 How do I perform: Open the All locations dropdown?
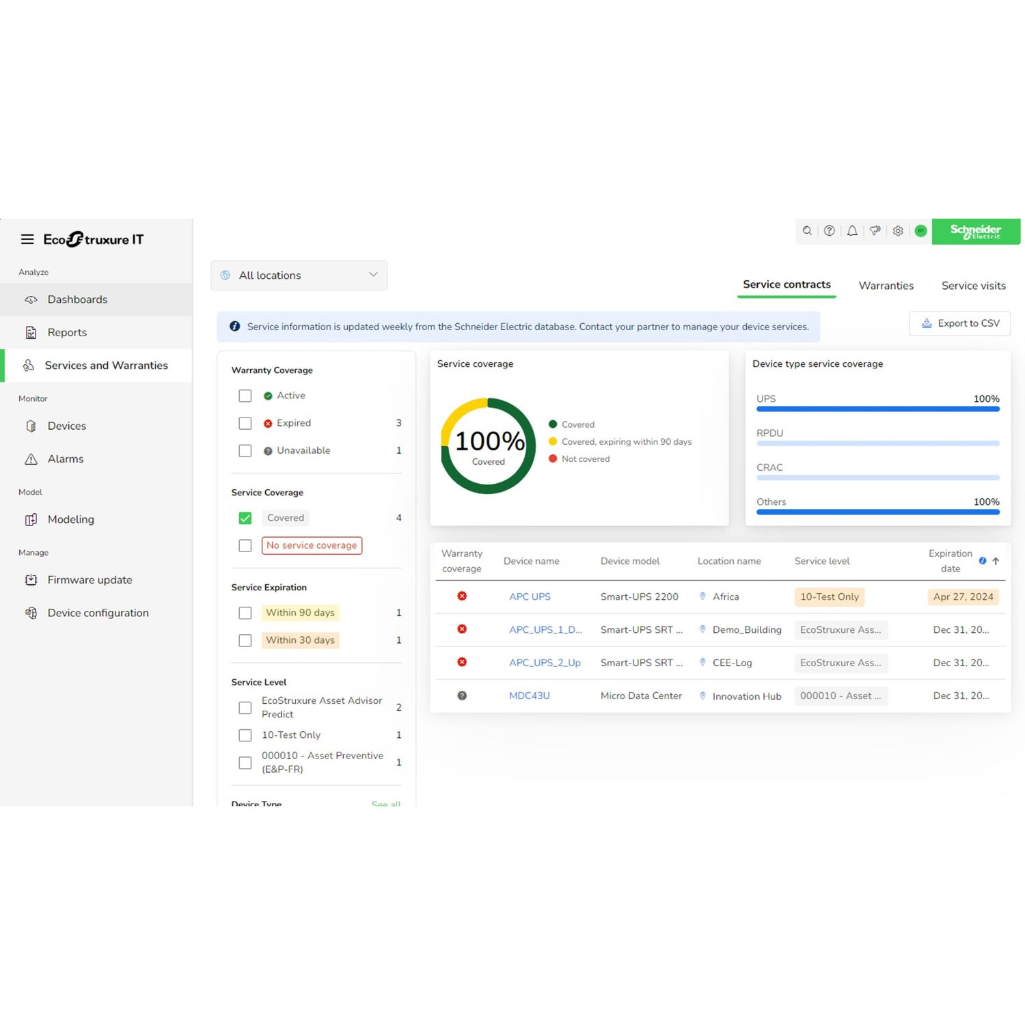[299, 275]
